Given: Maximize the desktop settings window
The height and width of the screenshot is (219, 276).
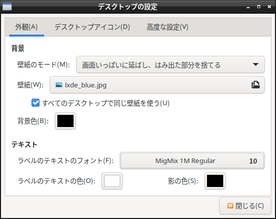Looking at the screenshot, I should point(259,7).
